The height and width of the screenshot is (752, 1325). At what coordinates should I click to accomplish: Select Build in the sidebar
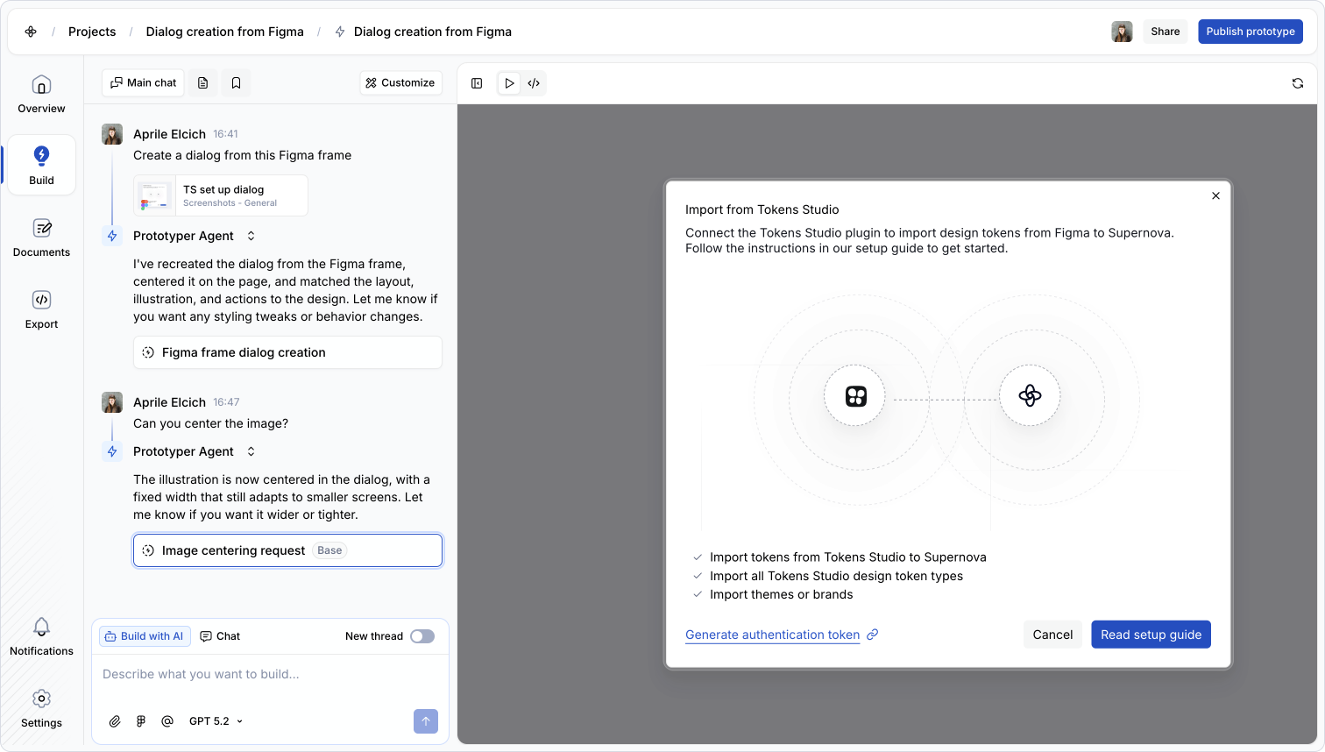coord(41,165)
